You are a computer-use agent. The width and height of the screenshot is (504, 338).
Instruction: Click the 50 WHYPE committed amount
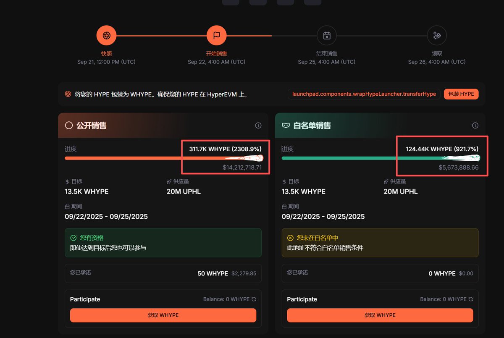click(213, 273)
